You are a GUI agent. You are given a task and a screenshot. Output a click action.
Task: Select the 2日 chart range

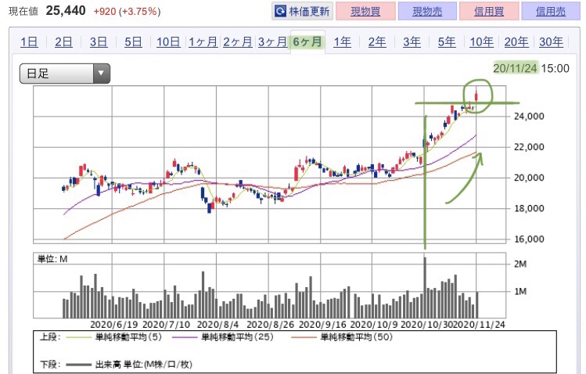tap(63, 41)
